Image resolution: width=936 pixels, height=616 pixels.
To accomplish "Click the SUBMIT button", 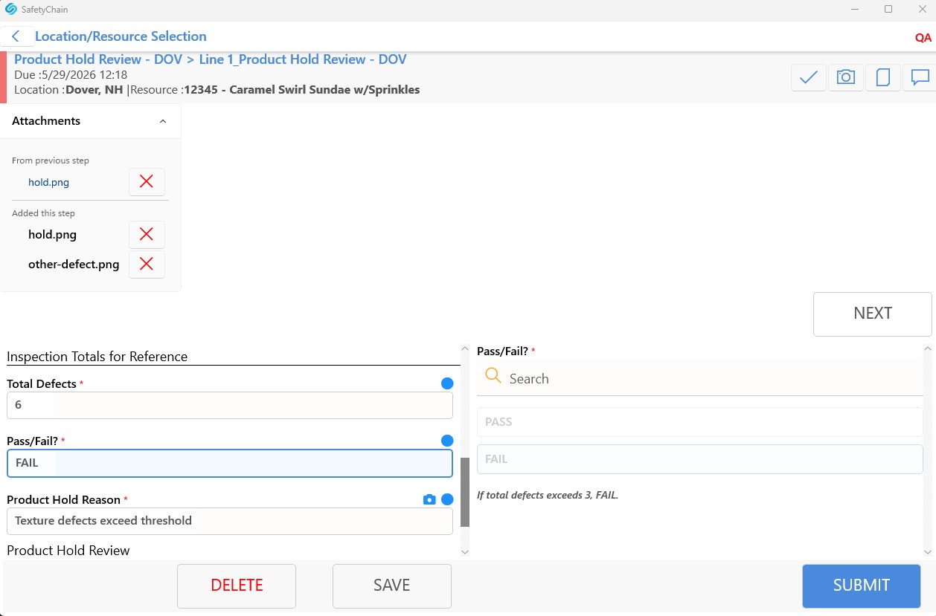I will coord(861,586).
